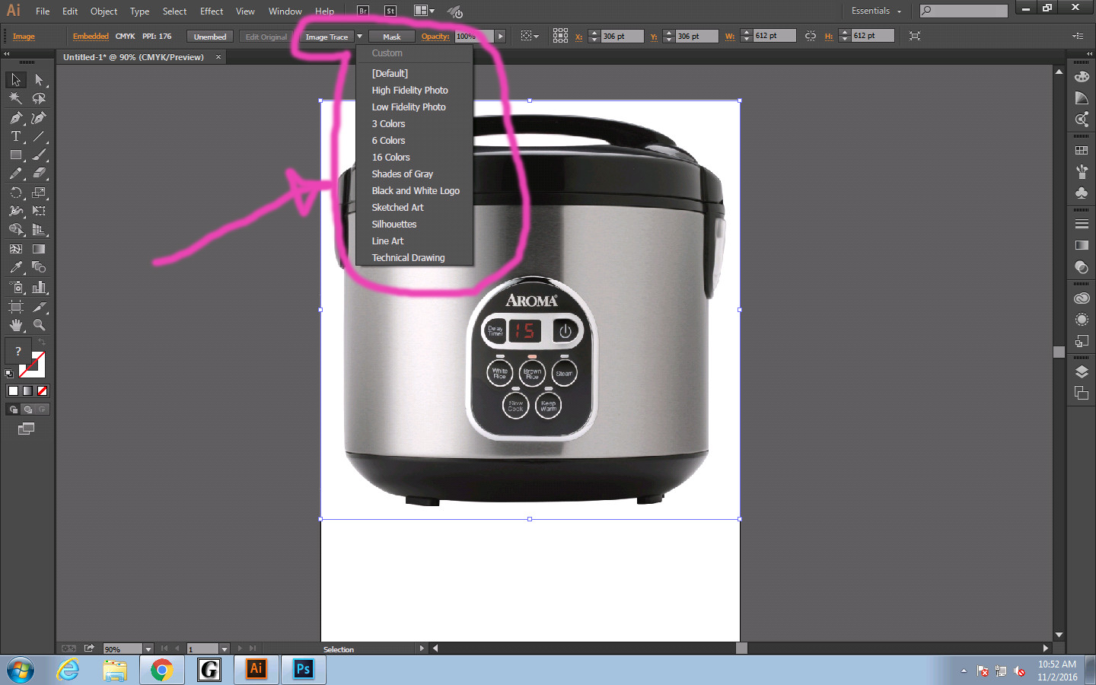Open the Window menu
Viewport: 1096px width, 685px height.
pyautogui.click(x=285, y=11)
